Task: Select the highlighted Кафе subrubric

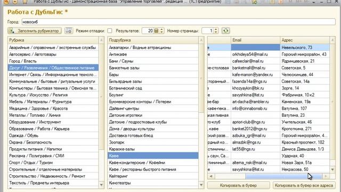Action: [153, 156]
